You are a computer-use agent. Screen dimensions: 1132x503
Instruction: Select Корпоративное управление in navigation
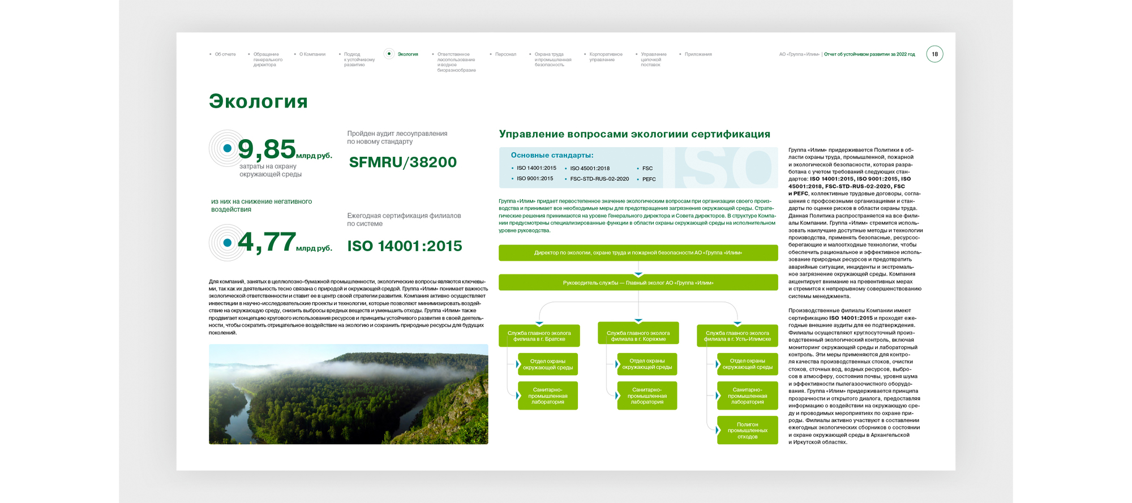[x=606, y=57]
